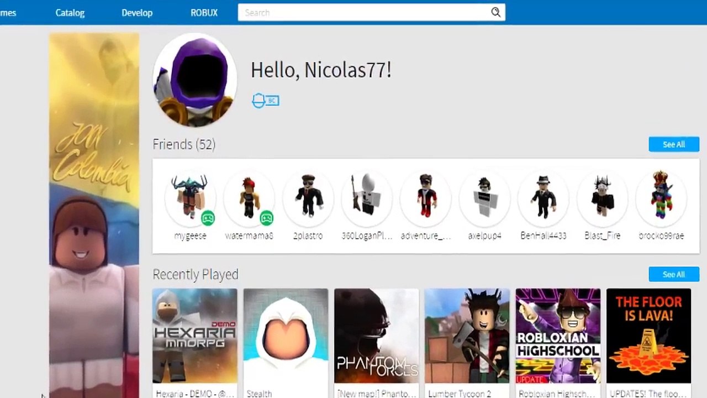Viewport: 707px width, 398px height.
Task: Click the watermama8 username text
Action: tap(249, 235)
